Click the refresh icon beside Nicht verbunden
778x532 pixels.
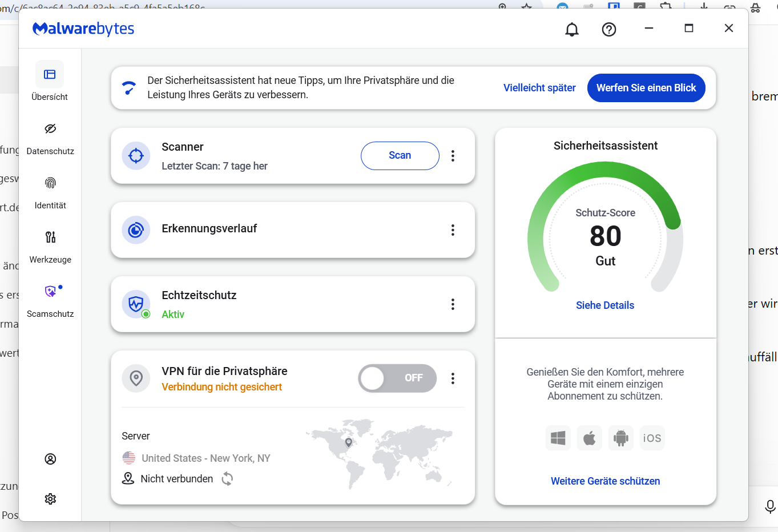(227, 478)
